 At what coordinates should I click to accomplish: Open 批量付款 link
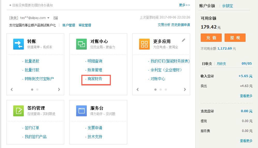point(32,70)
